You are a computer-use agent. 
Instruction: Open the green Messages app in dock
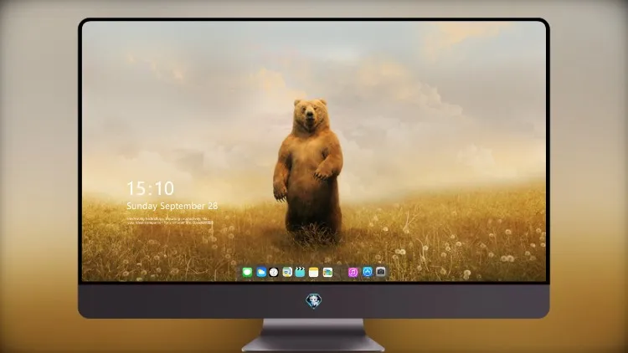247,272
